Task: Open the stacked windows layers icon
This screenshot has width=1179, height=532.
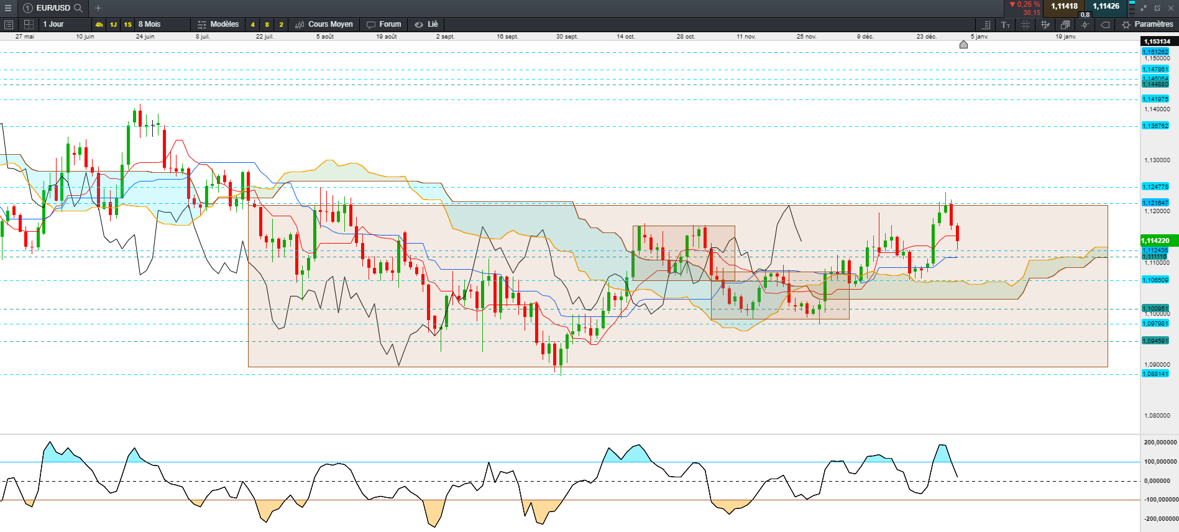Action: coord(1065,25)
